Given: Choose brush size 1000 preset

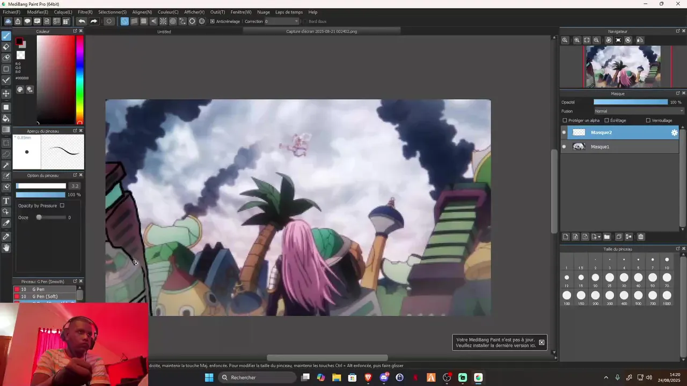Looking at the screenshot, I should coord(667,298).
